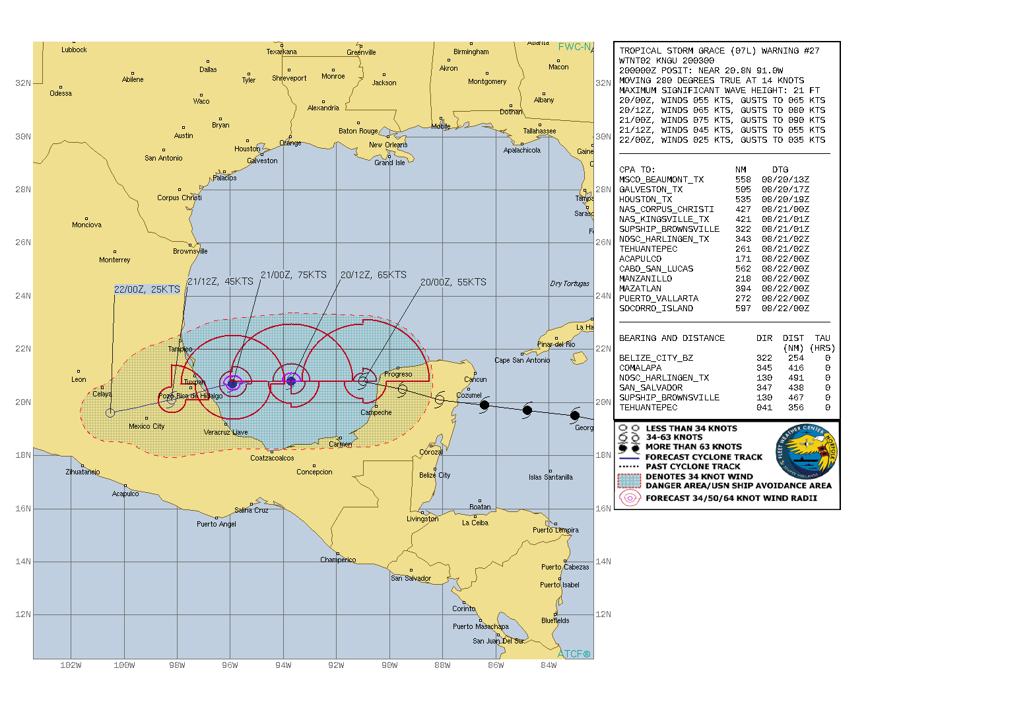The height and width of the screenshot is (701, 1035).
Task: Click the dotted past cyclone track legend line
Action: (x=629, y=466)
